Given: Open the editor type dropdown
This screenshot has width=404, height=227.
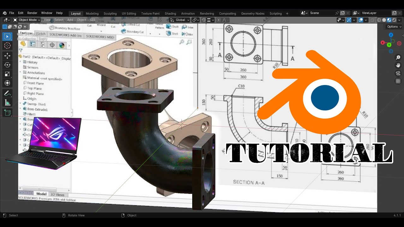Looking at the screenshot, I should [7, 20].
